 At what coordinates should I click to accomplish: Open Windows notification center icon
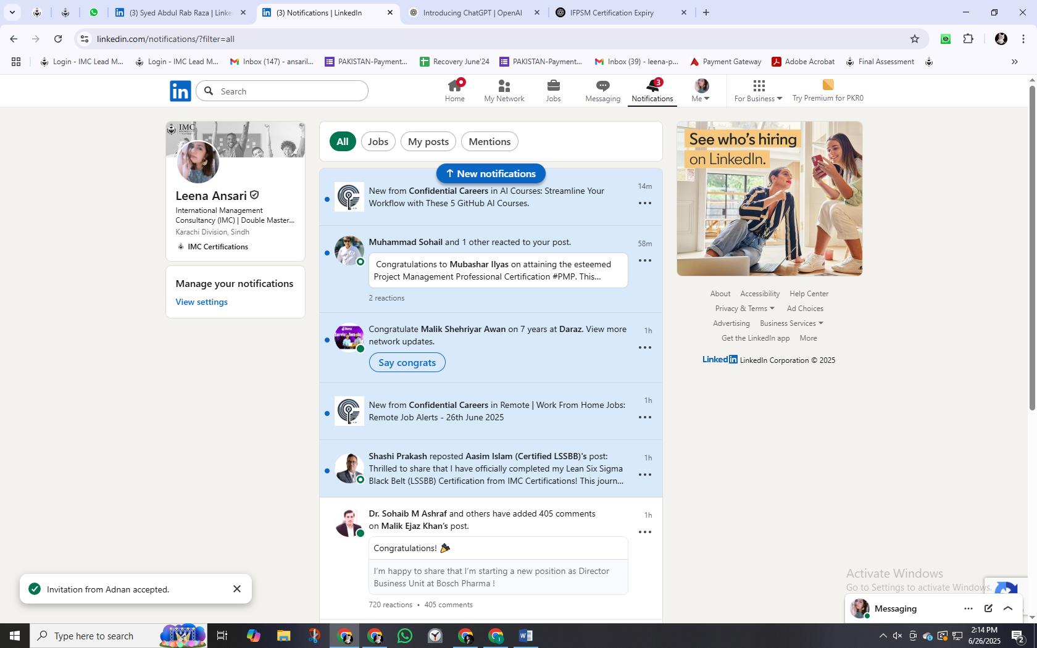tap(1018, 636)
